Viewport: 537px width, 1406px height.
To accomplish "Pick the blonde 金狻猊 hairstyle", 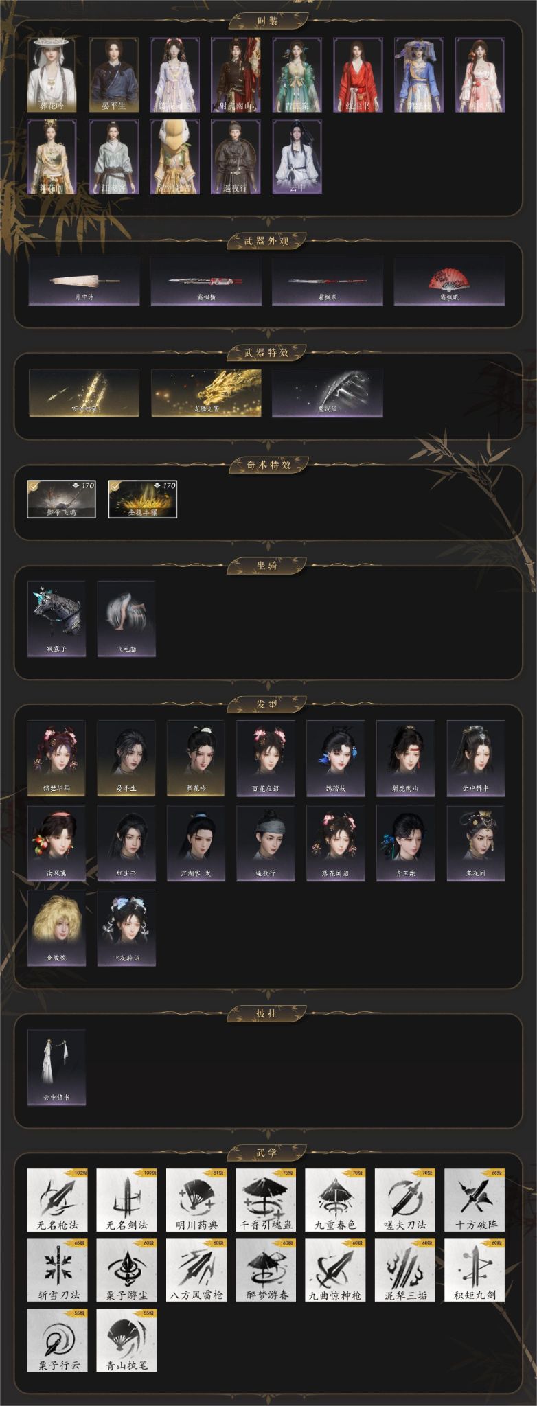I will [x=57, y=928].
